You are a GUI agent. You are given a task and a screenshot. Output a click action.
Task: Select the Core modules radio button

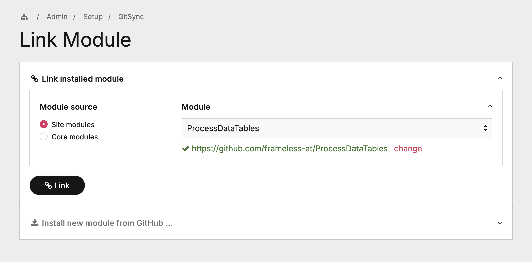(44, 136)
